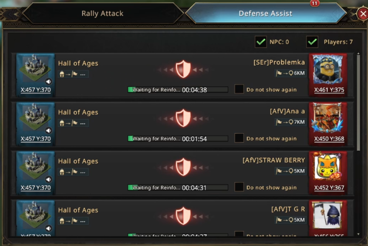Check 'Do not show again' for Ana a
This screenshot has width=368, height=246.
click(239, 138)
